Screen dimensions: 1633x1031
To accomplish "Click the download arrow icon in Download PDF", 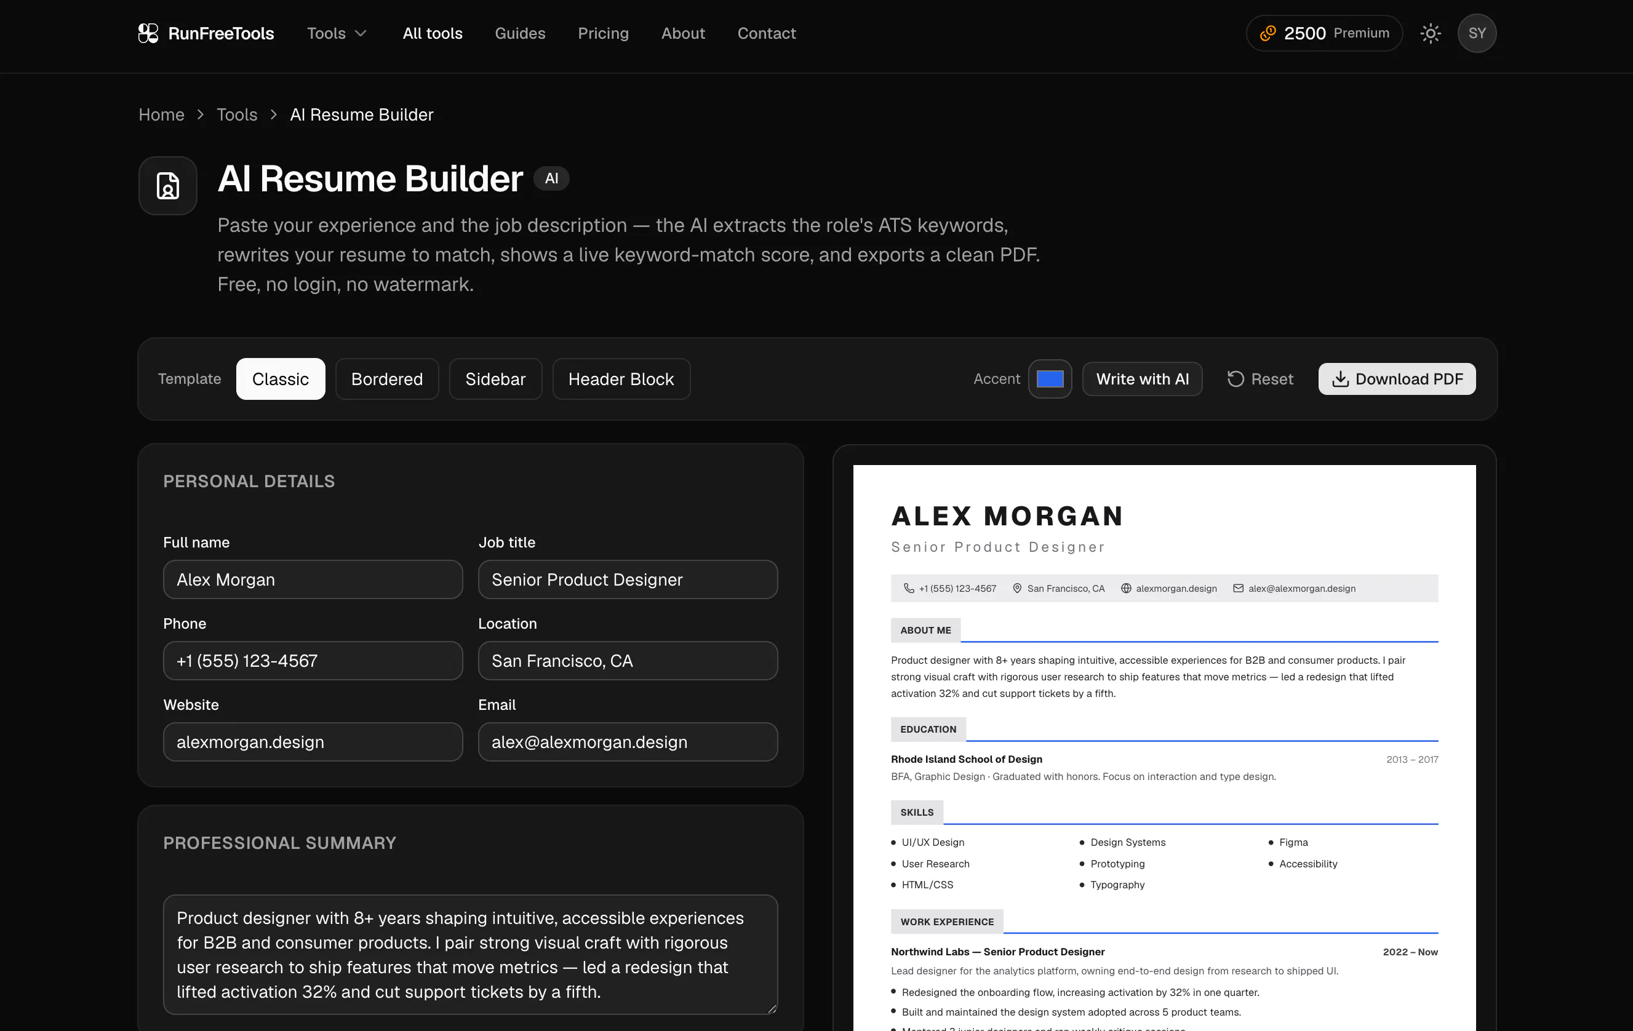I will 1340,379.
